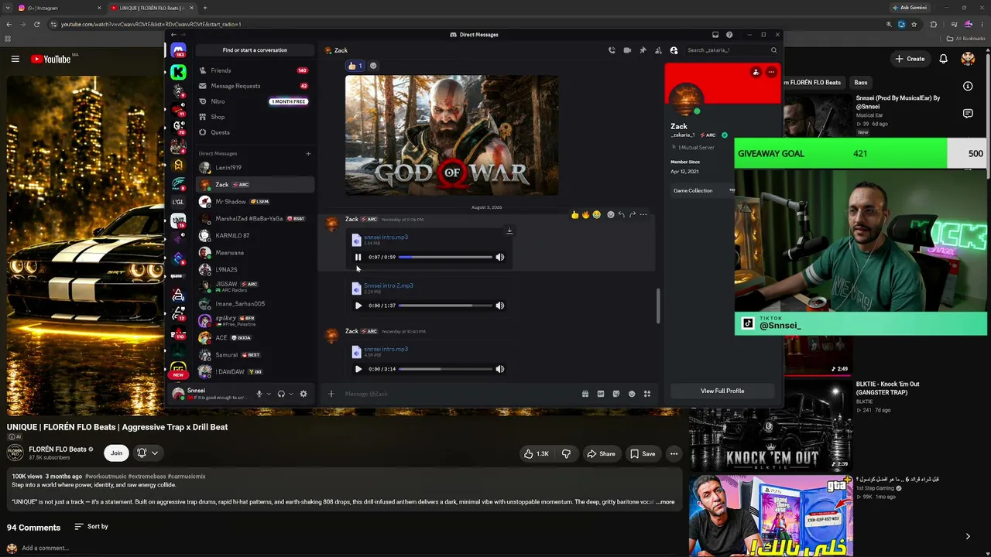
Task: Open the Shop page in Discord sidebar
Action: (254, 117)
